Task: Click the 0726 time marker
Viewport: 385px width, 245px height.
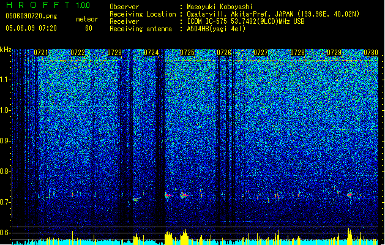Action: 224,53
